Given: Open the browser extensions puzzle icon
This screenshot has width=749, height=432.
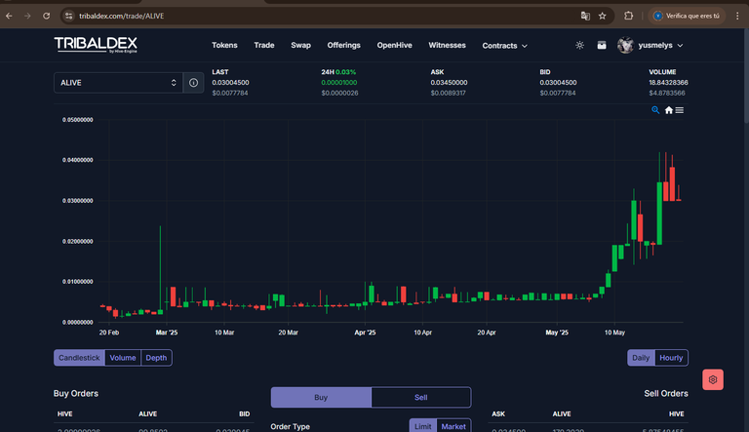Looking at the screenshot, I should [629, 16].
